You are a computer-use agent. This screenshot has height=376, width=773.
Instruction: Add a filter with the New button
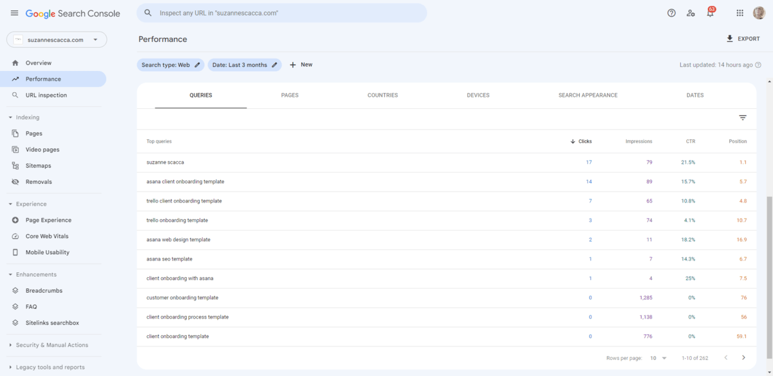point(300,64)
